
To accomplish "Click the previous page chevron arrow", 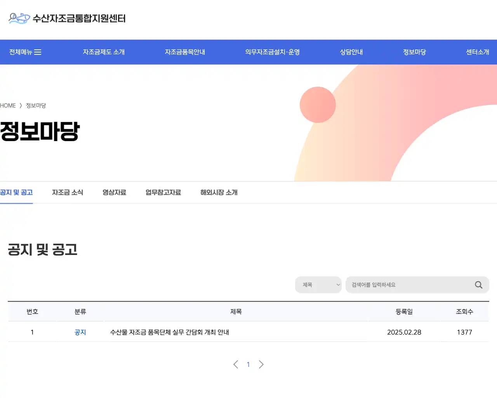I will (236, 365).
